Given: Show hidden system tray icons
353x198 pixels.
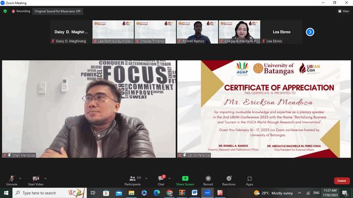Looking at the screenshot, I should 299,193.
